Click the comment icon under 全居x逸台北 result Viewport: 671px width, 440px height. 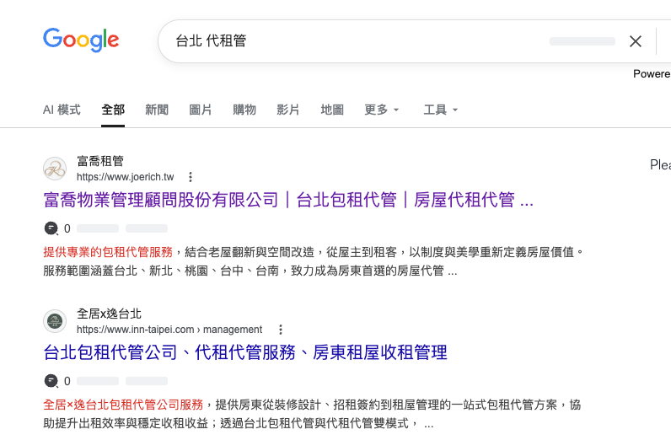tap(51, 380)
